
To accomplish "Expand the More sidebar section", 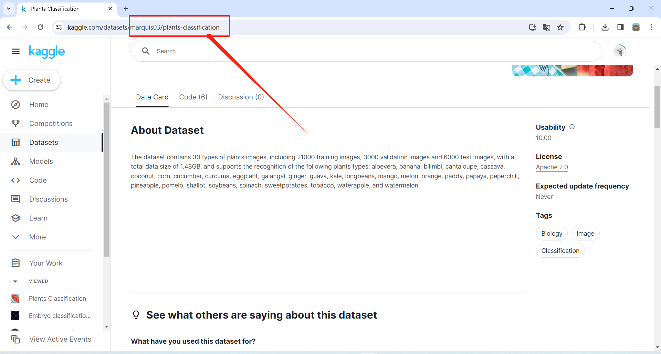I will coord(38,237).
